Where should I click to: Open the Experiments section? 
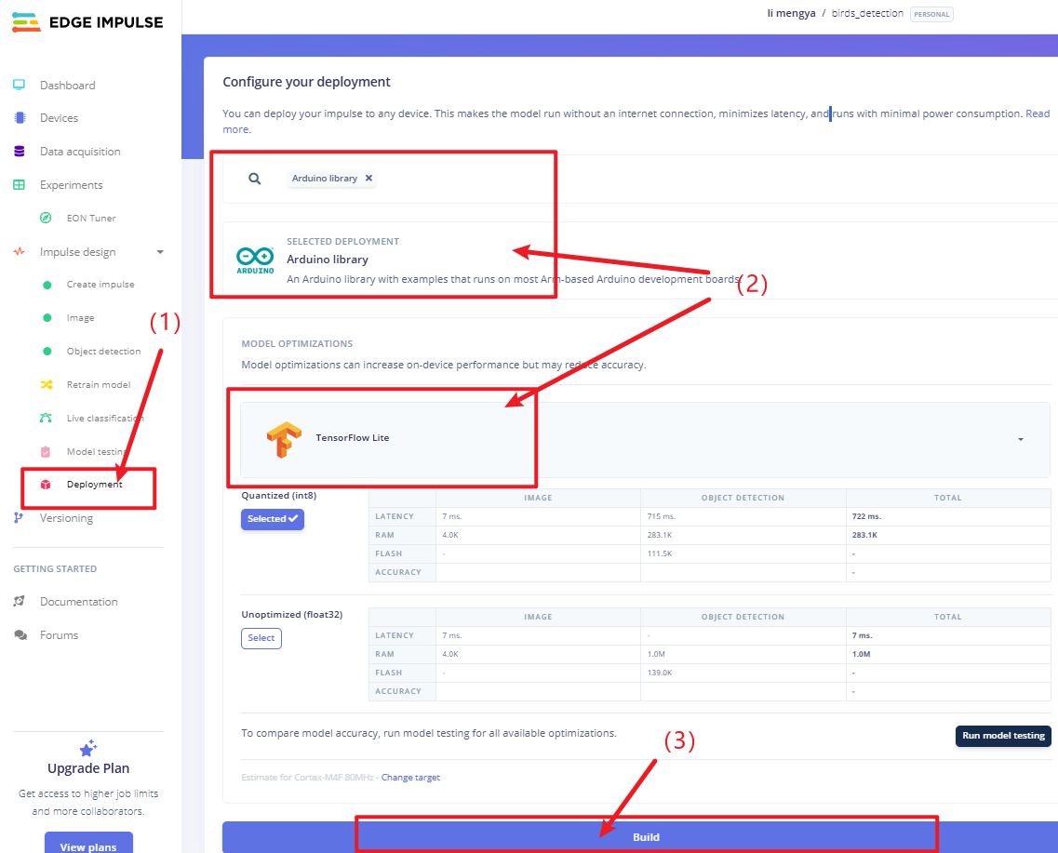[x=72, y=185]
